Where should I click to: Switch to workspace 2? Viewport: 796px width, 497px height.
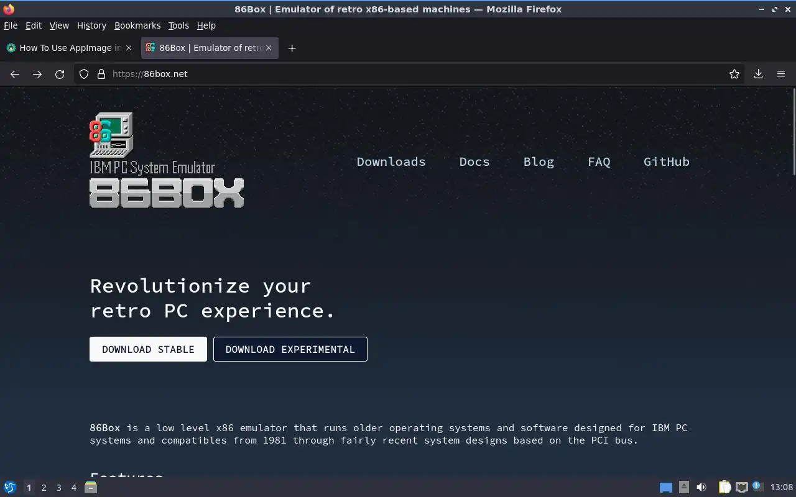pyautogui.click(x=44, y=488)
